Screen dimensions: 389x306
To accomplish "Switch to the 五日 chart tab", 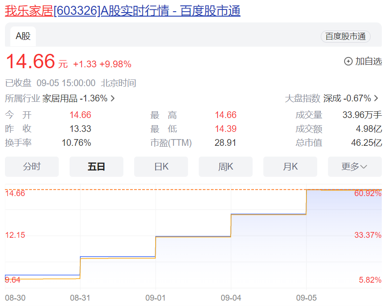I will pyautogui.click(x=96, y=166).
